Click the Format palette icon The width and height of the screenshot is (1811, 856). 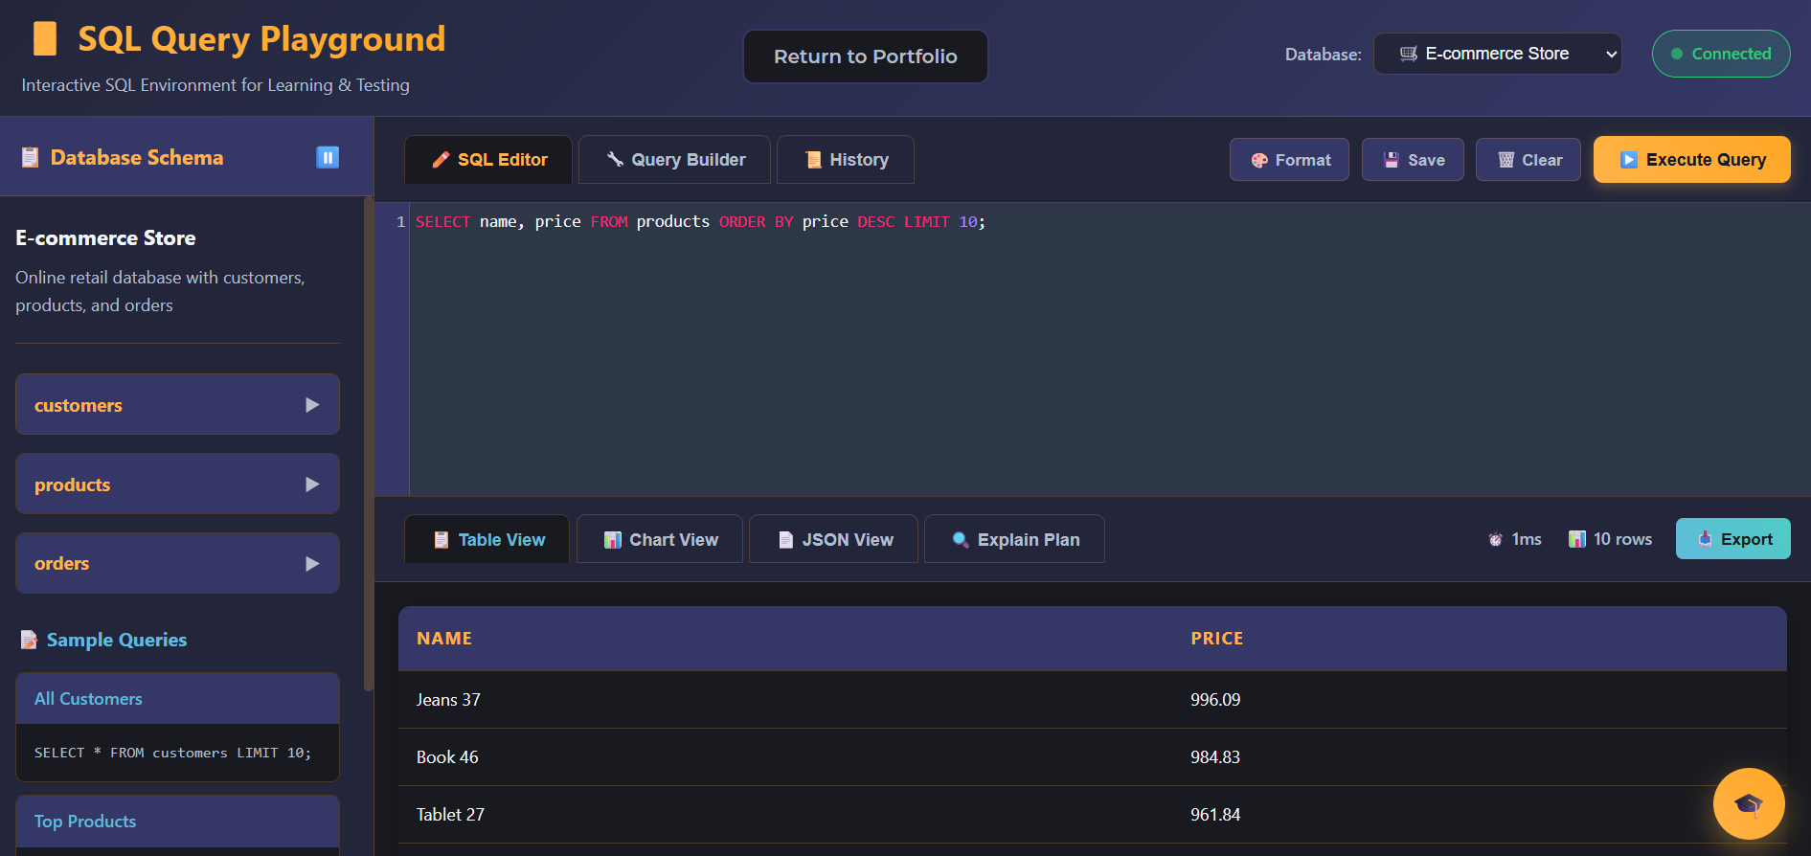[1259, 161]
